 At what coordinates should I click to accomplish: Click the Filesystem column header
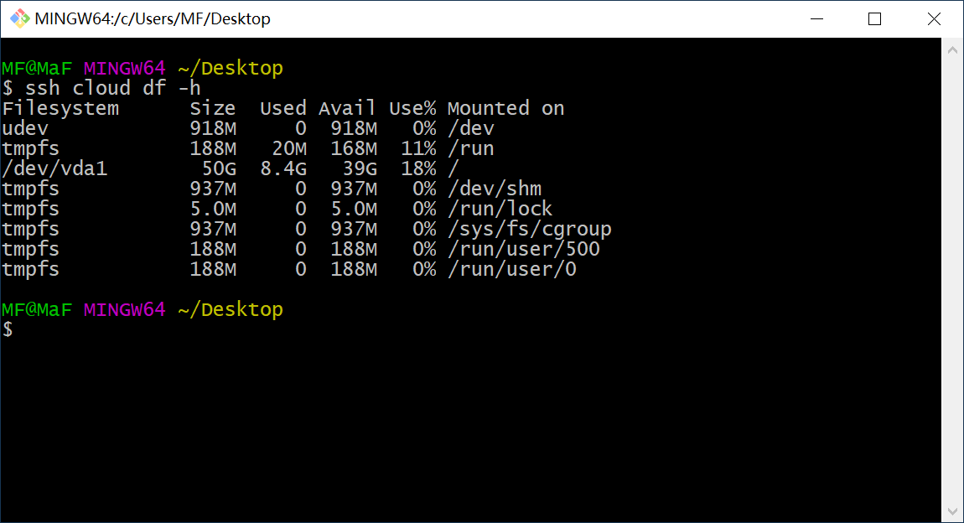pos(60,108)
